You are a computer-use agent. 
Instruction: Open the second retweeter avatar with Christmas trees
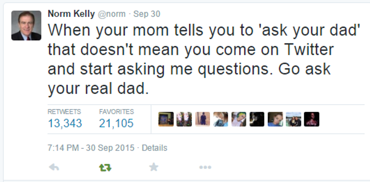pos(184,119)
